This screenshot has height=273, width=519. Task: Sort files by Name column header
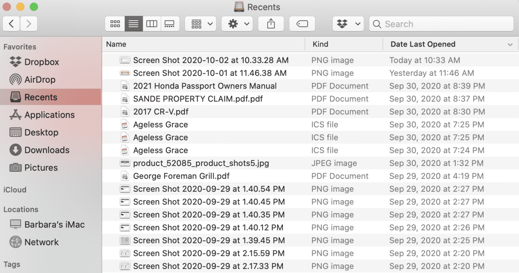pos(116,44)
